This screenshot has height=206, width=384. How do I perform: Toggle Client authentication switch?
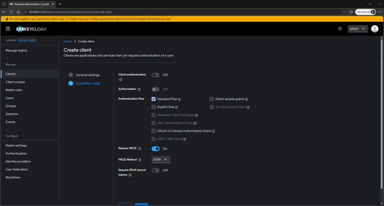point(155,75)
